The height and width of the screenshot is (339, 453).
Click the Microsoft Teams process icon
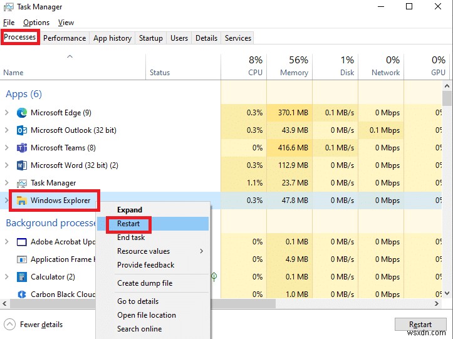point(22,148)
